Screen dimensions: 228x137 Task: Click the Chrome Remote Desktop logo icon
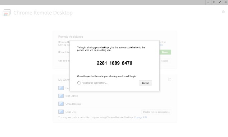click(7, 13)
